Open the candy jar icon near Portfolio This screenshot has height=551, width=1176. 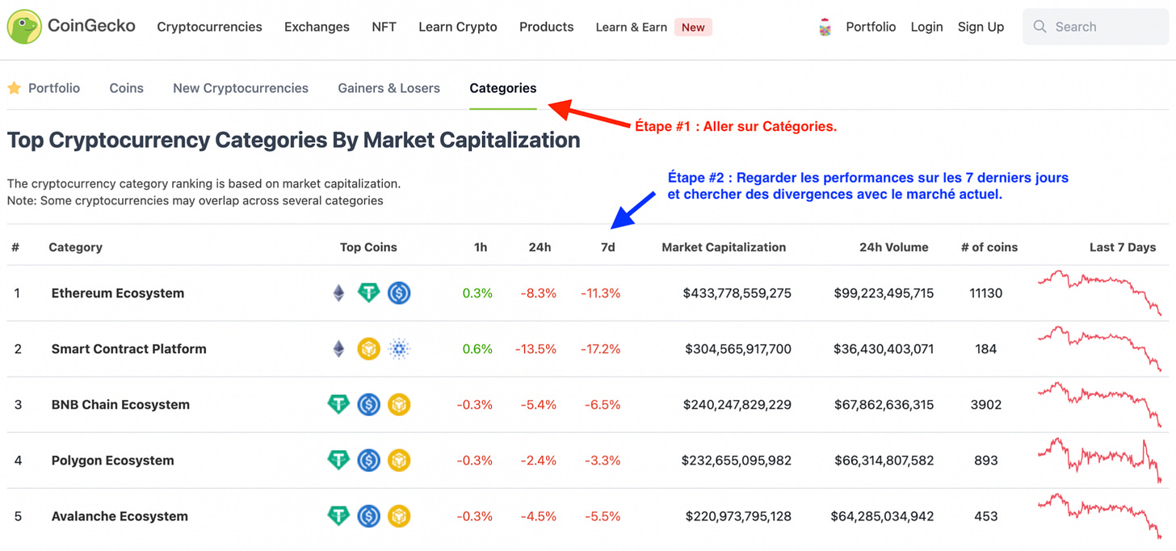(825, 27)
